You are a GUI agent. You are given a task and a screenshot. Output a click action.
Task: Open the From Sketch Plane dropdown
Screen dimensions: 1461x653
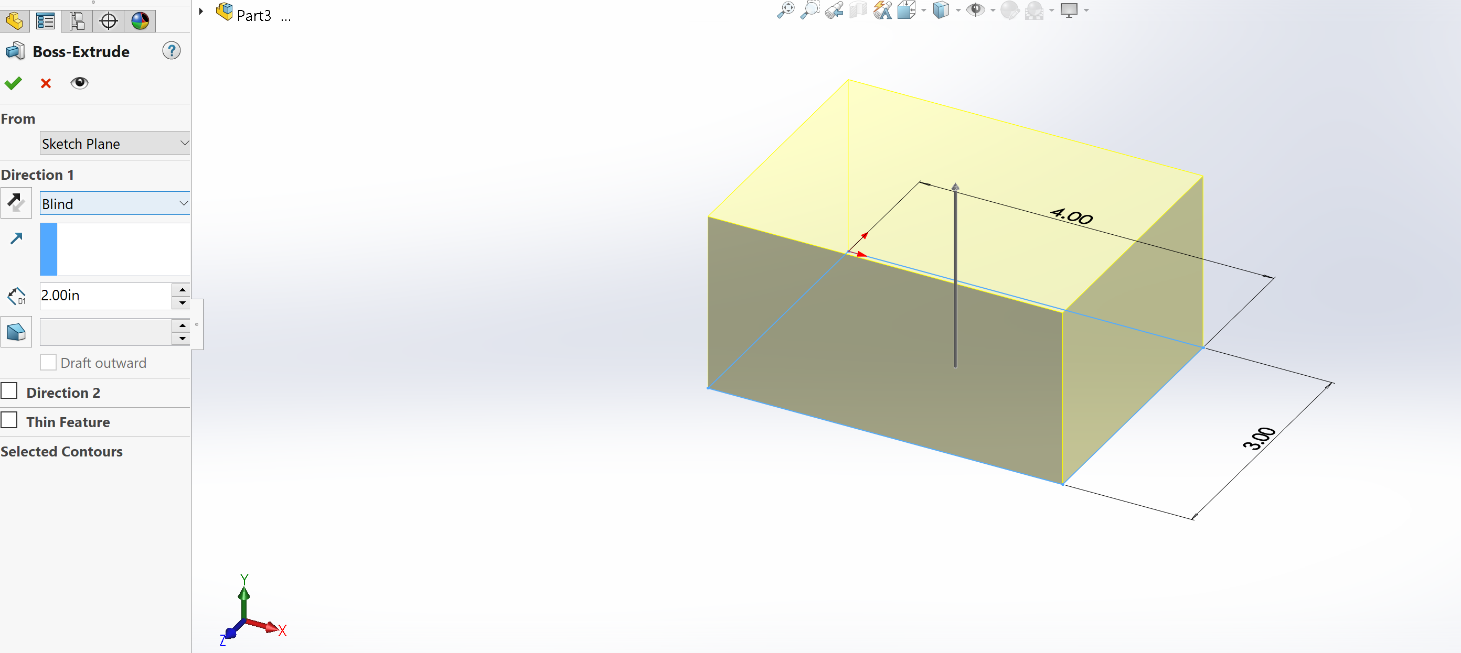(114, 144)
